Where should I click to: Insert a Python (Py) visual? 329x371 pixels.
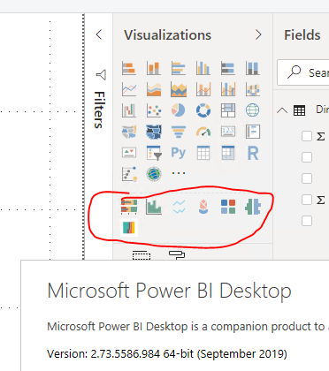click(x=179, y=153)
